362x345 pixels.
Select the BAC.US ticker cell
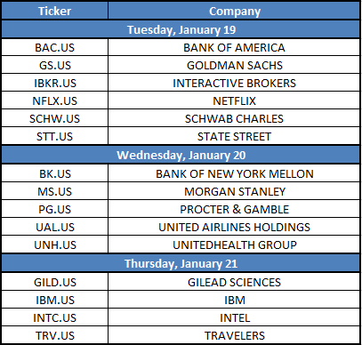click(x=54, y=47)
